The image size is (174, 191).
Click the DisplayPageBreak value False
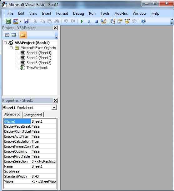(44, 126)
